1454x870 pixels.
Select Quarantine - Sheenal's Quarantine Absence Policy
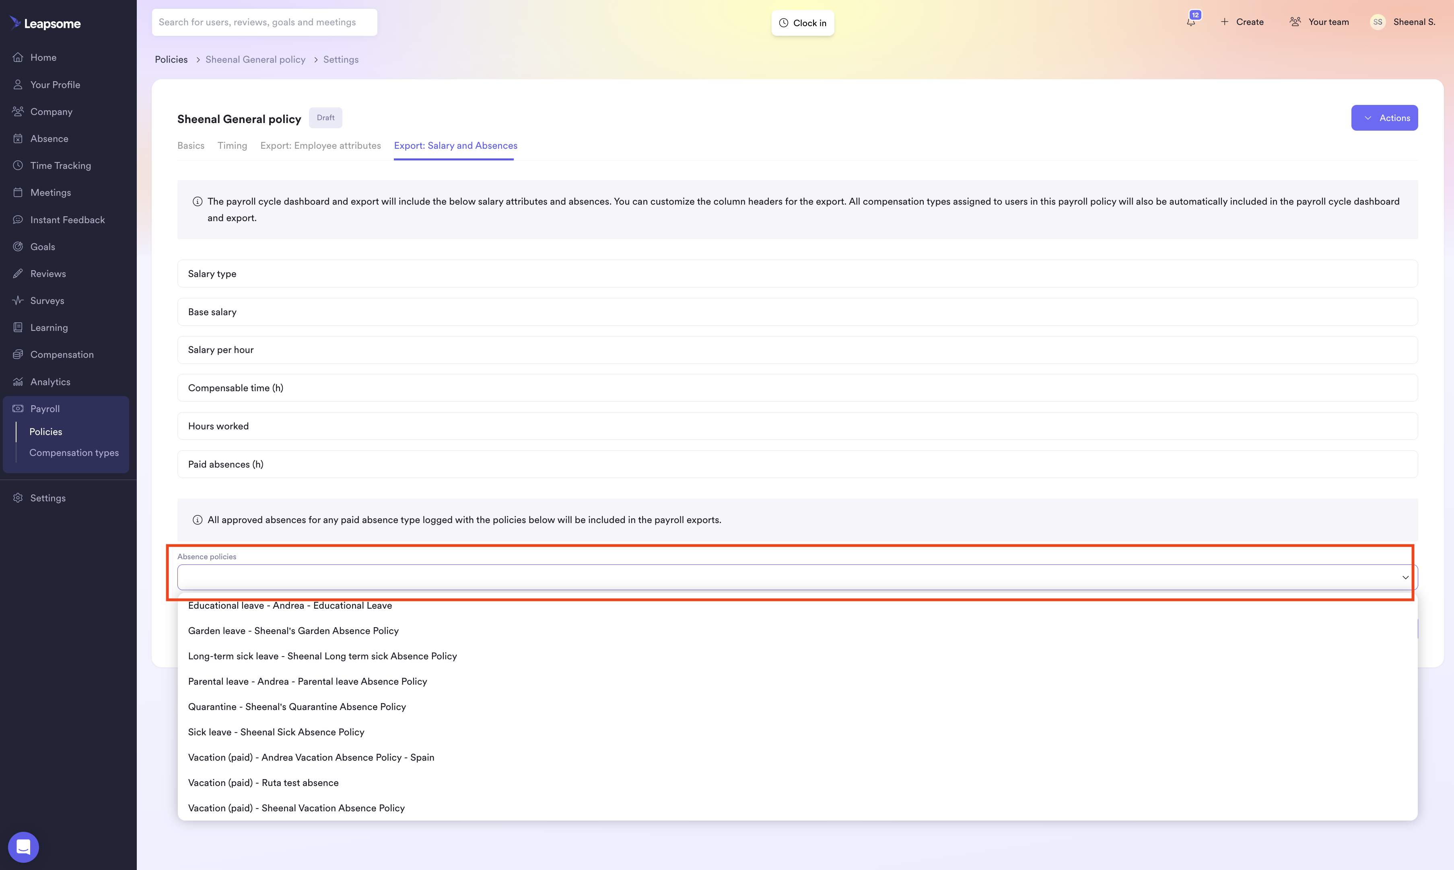click(798, 706)
